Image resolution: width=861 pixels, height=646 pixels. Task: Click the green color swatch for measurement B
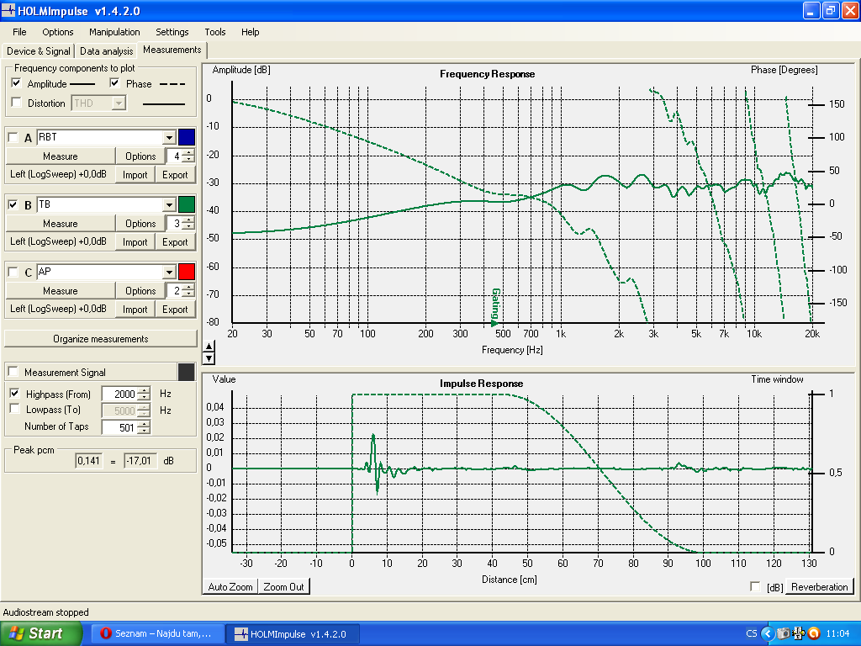click(x=187, y=204)
